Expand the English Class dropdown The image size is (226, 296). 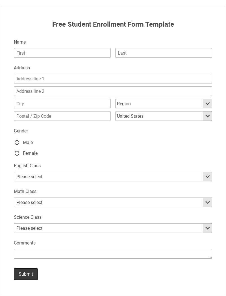coord(108,177)
